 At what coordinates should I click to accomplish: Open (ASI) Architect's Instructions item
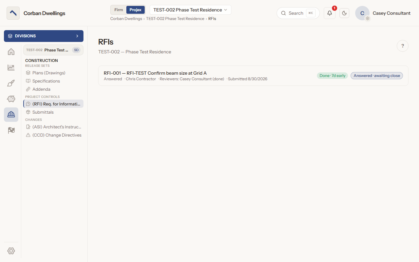click(53, 127)
